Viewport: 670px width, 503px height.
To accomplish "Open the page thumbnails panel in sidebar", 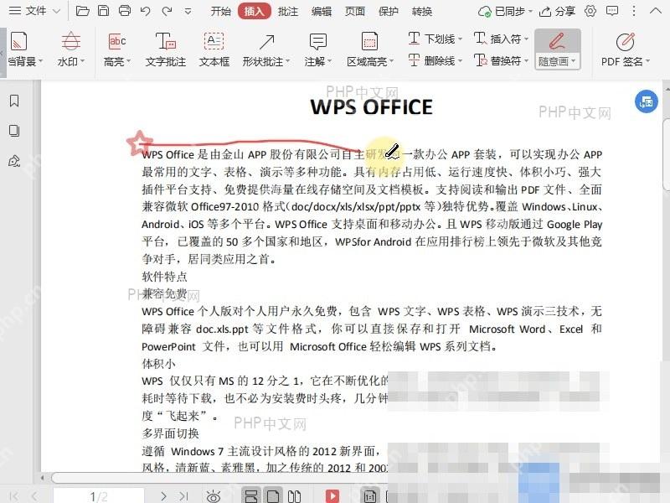I will [14, 131].
